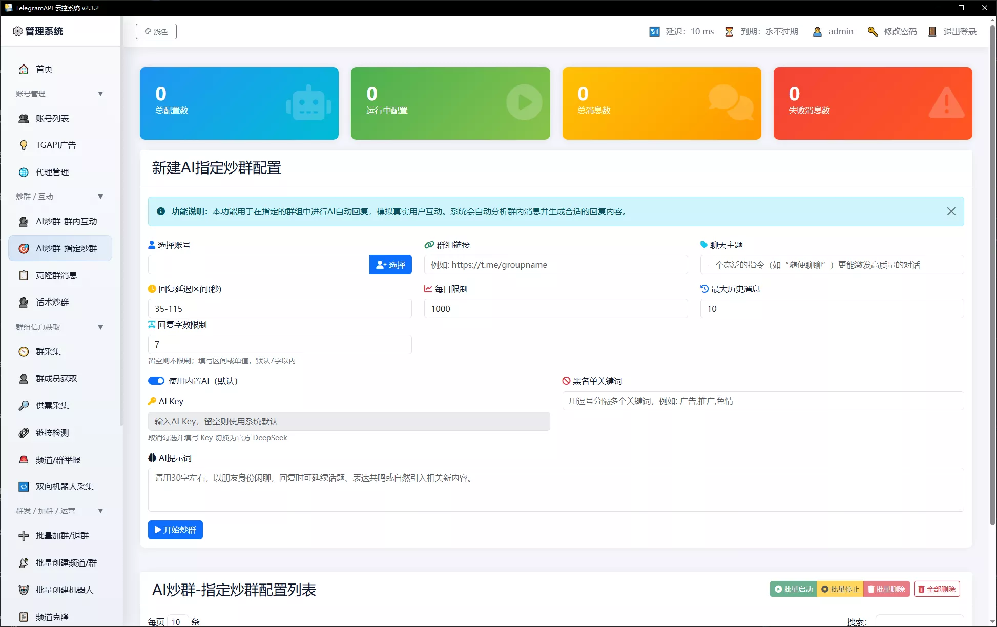997x627 pixels.
Task: Click the 运行中配置 green stat card
Action: 450,103
